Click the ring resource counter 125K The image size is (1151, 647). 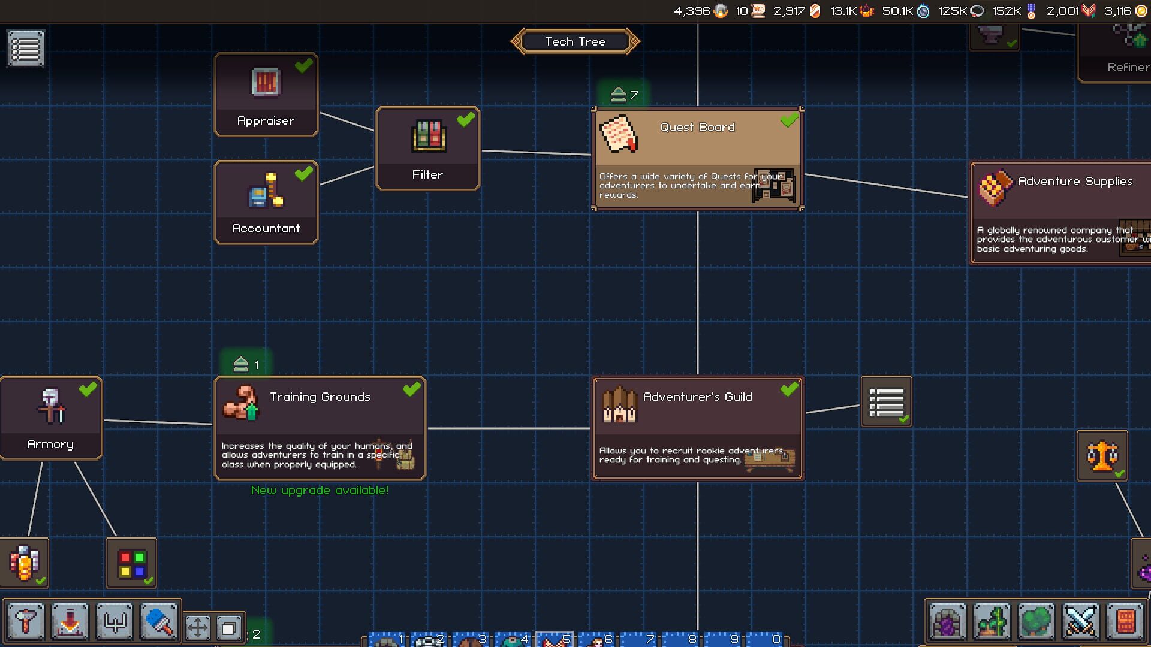[x=962, y=11]
